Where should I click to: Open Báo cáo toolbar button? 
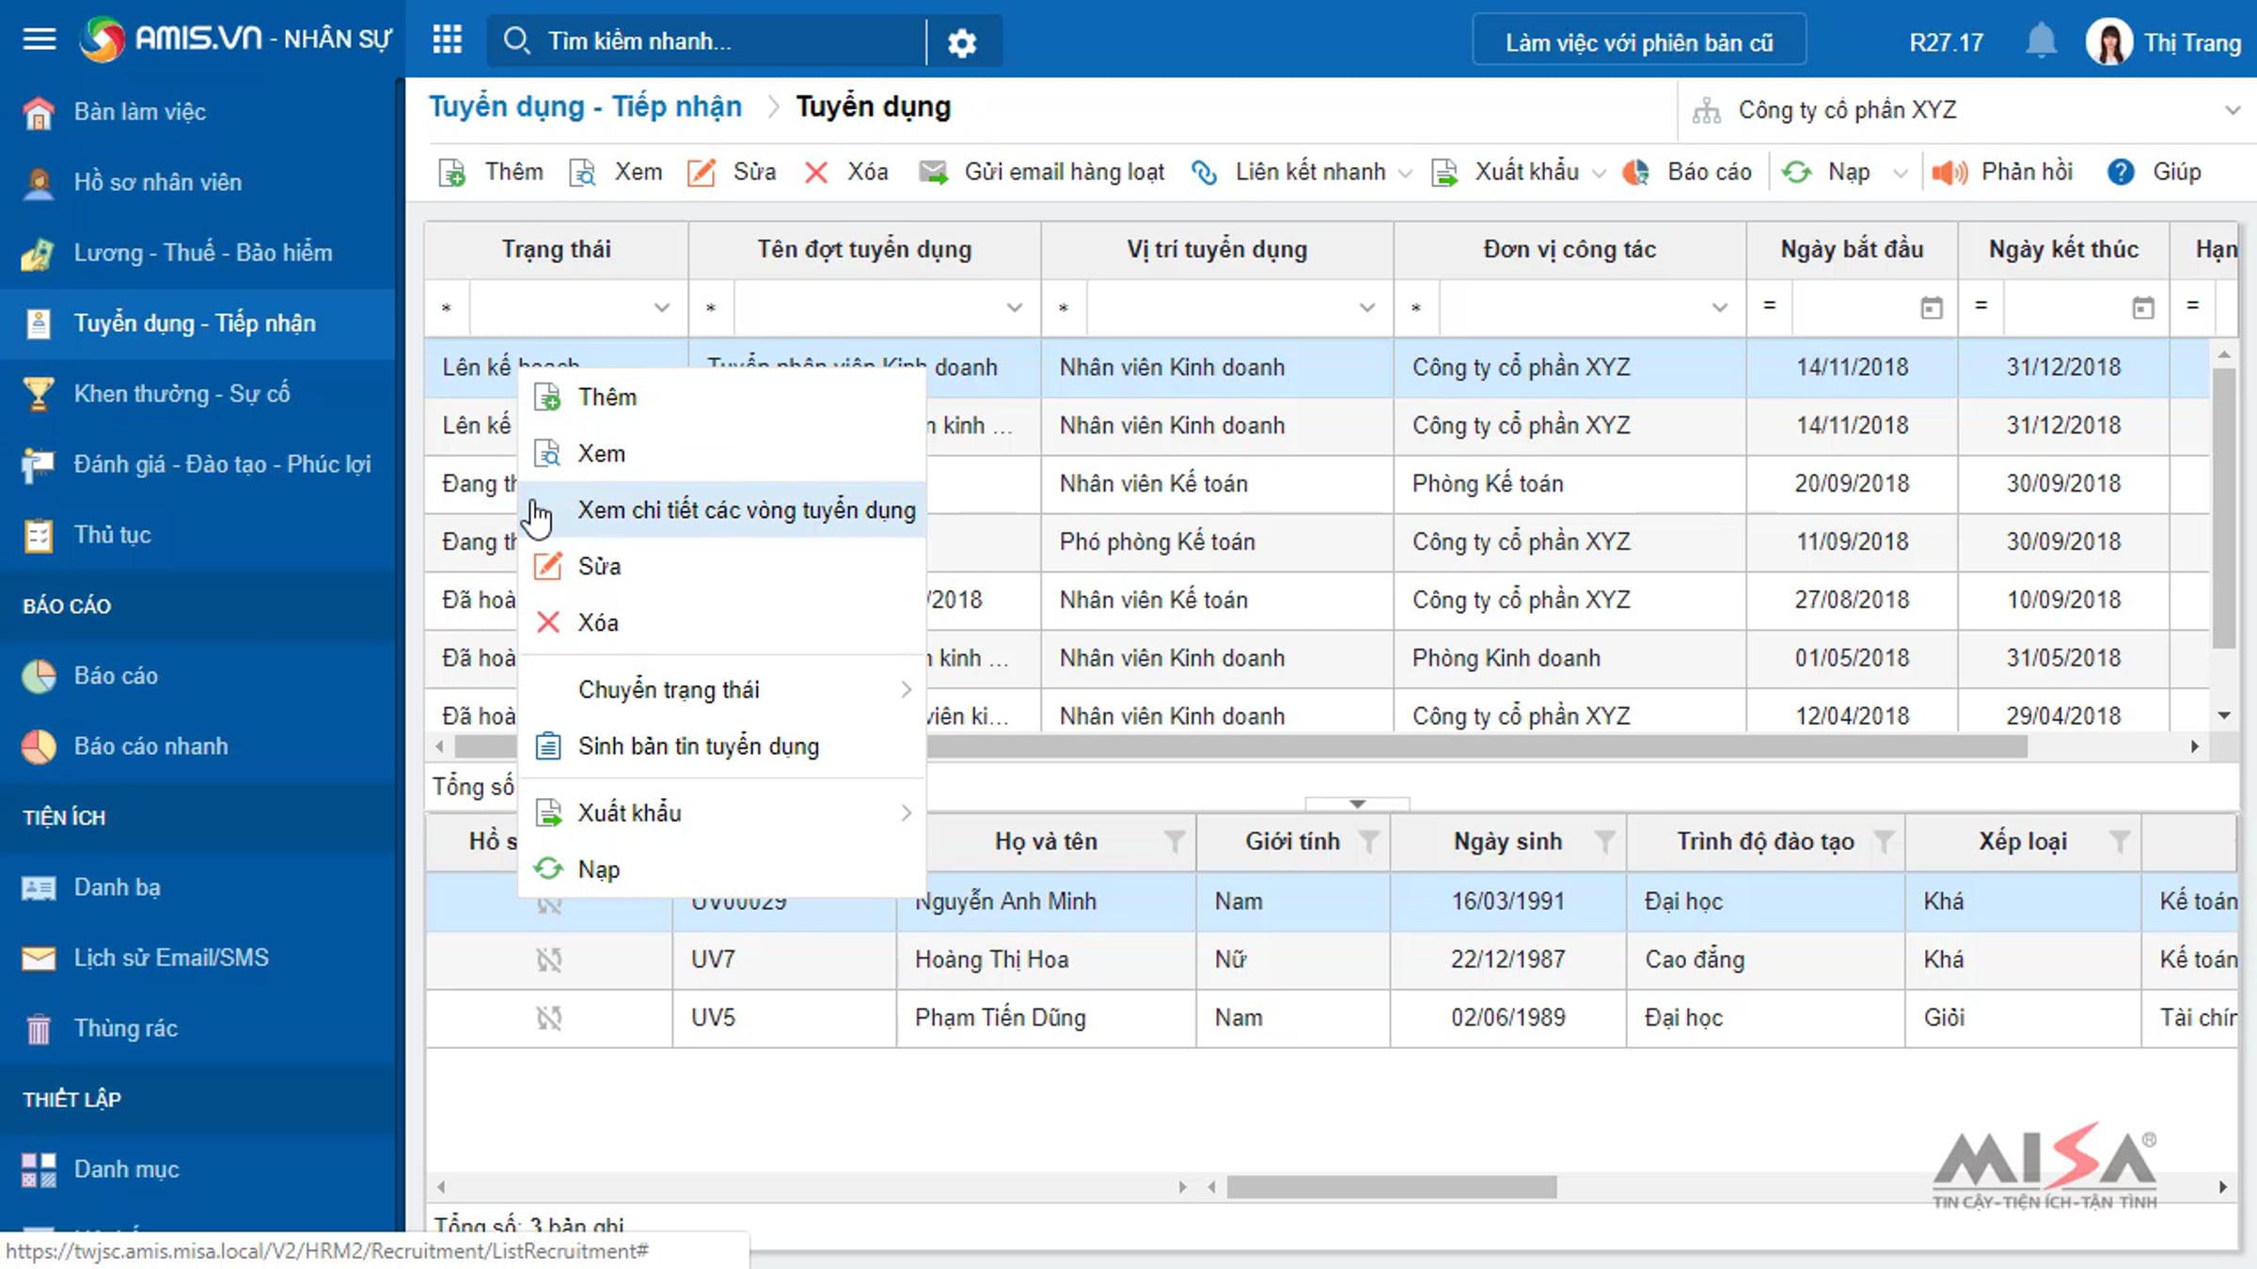pyautogui.click(x=1687, y=172)
